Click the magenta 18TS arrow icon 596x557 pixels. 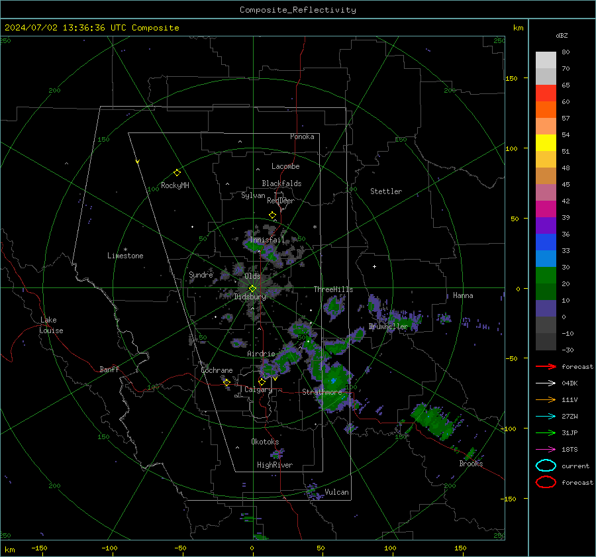click(546, 450)
